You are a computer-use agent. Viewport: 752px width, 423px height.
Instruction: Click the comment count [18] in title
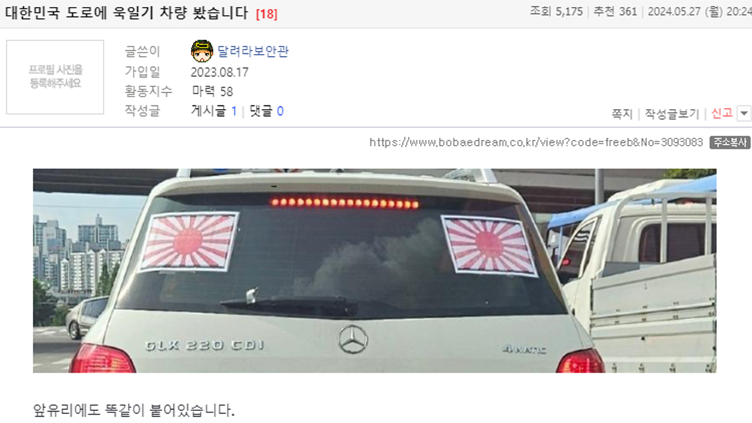point(267,13)
